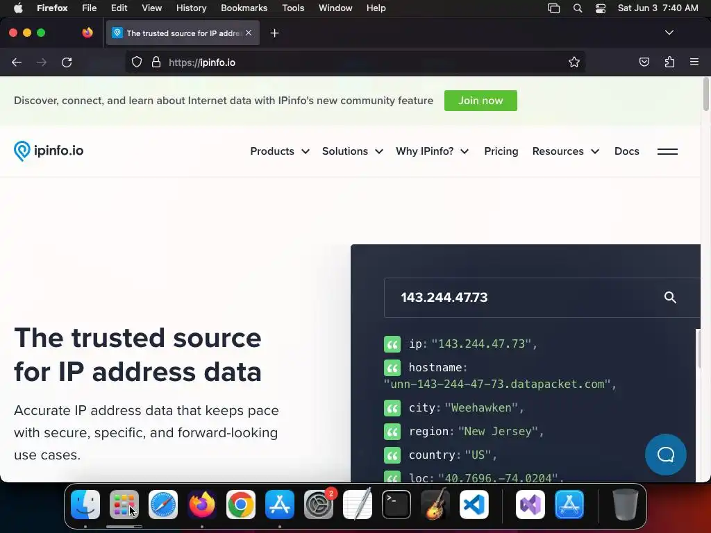Open the Help menu
711x533 pixels.
click(376, 8)
